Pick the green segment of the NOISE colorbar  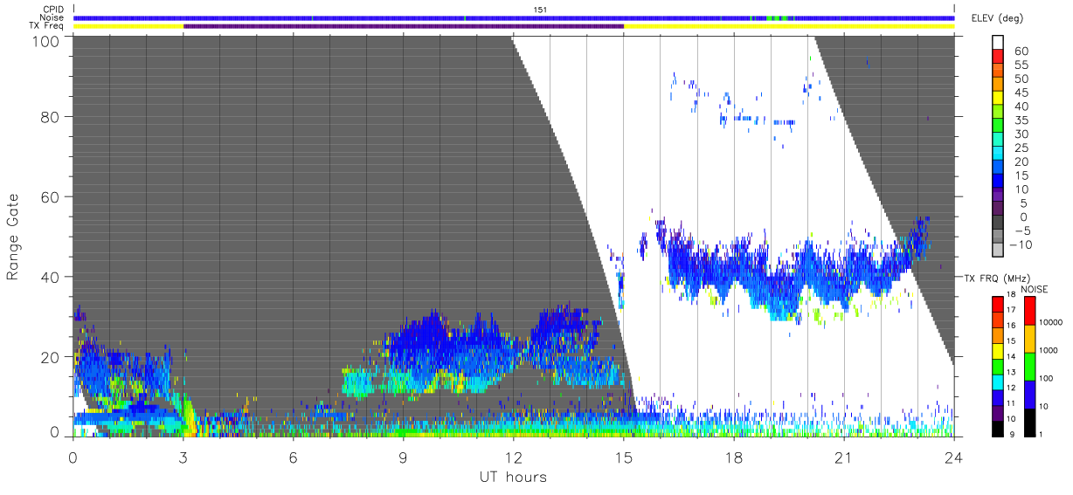(1031, 366)
